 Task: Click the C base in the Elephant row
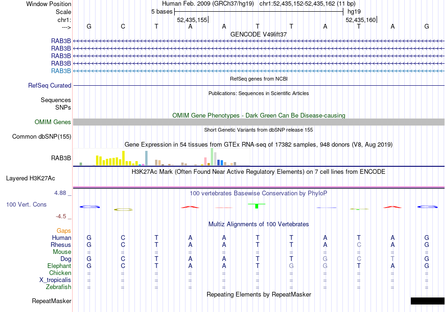[x=123, y=266]
